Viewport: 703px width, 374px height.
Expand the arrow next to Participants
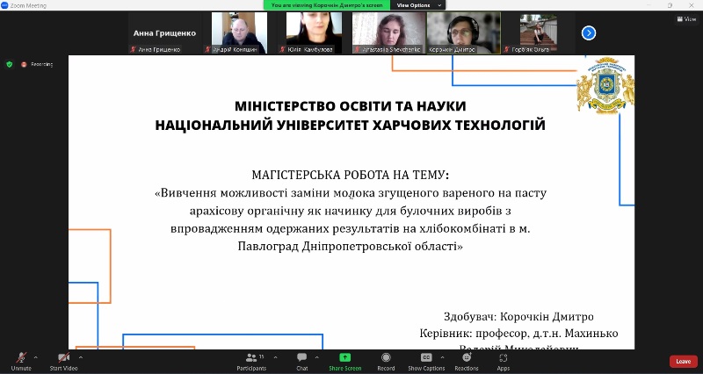[x=275, y=357]
